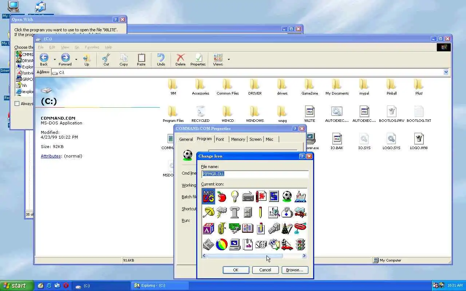Click the Change Icon help question button
The height and width of the screenshot is (291, 466).
click(x=302, y=156)
